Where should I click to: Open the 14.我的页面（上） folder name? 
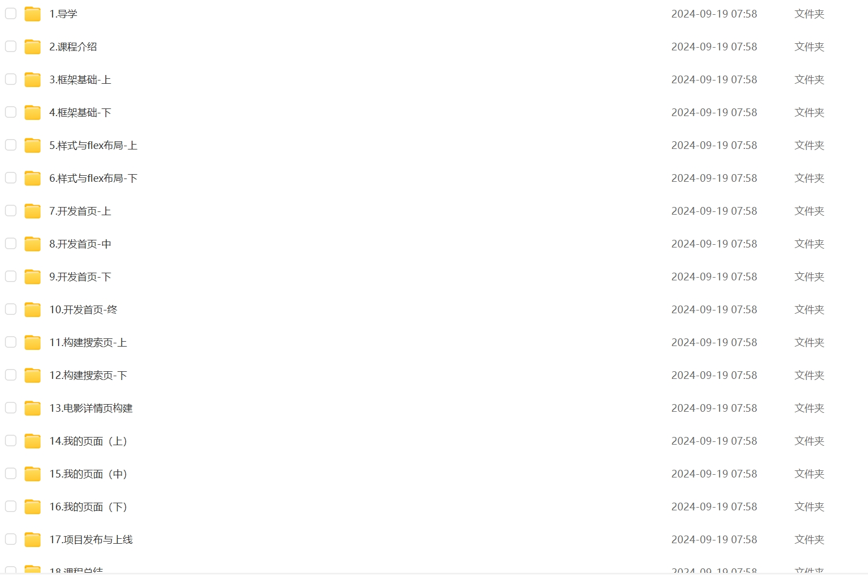[x=88, y=441]
